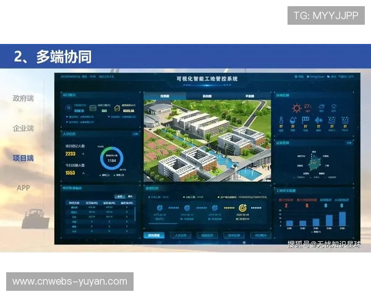Click today's attendance count 1553
The image size is (371, 297).
70,173
